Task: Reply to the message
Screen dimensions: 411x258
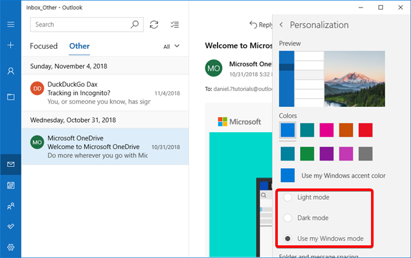Action: [x=261, y=25]
